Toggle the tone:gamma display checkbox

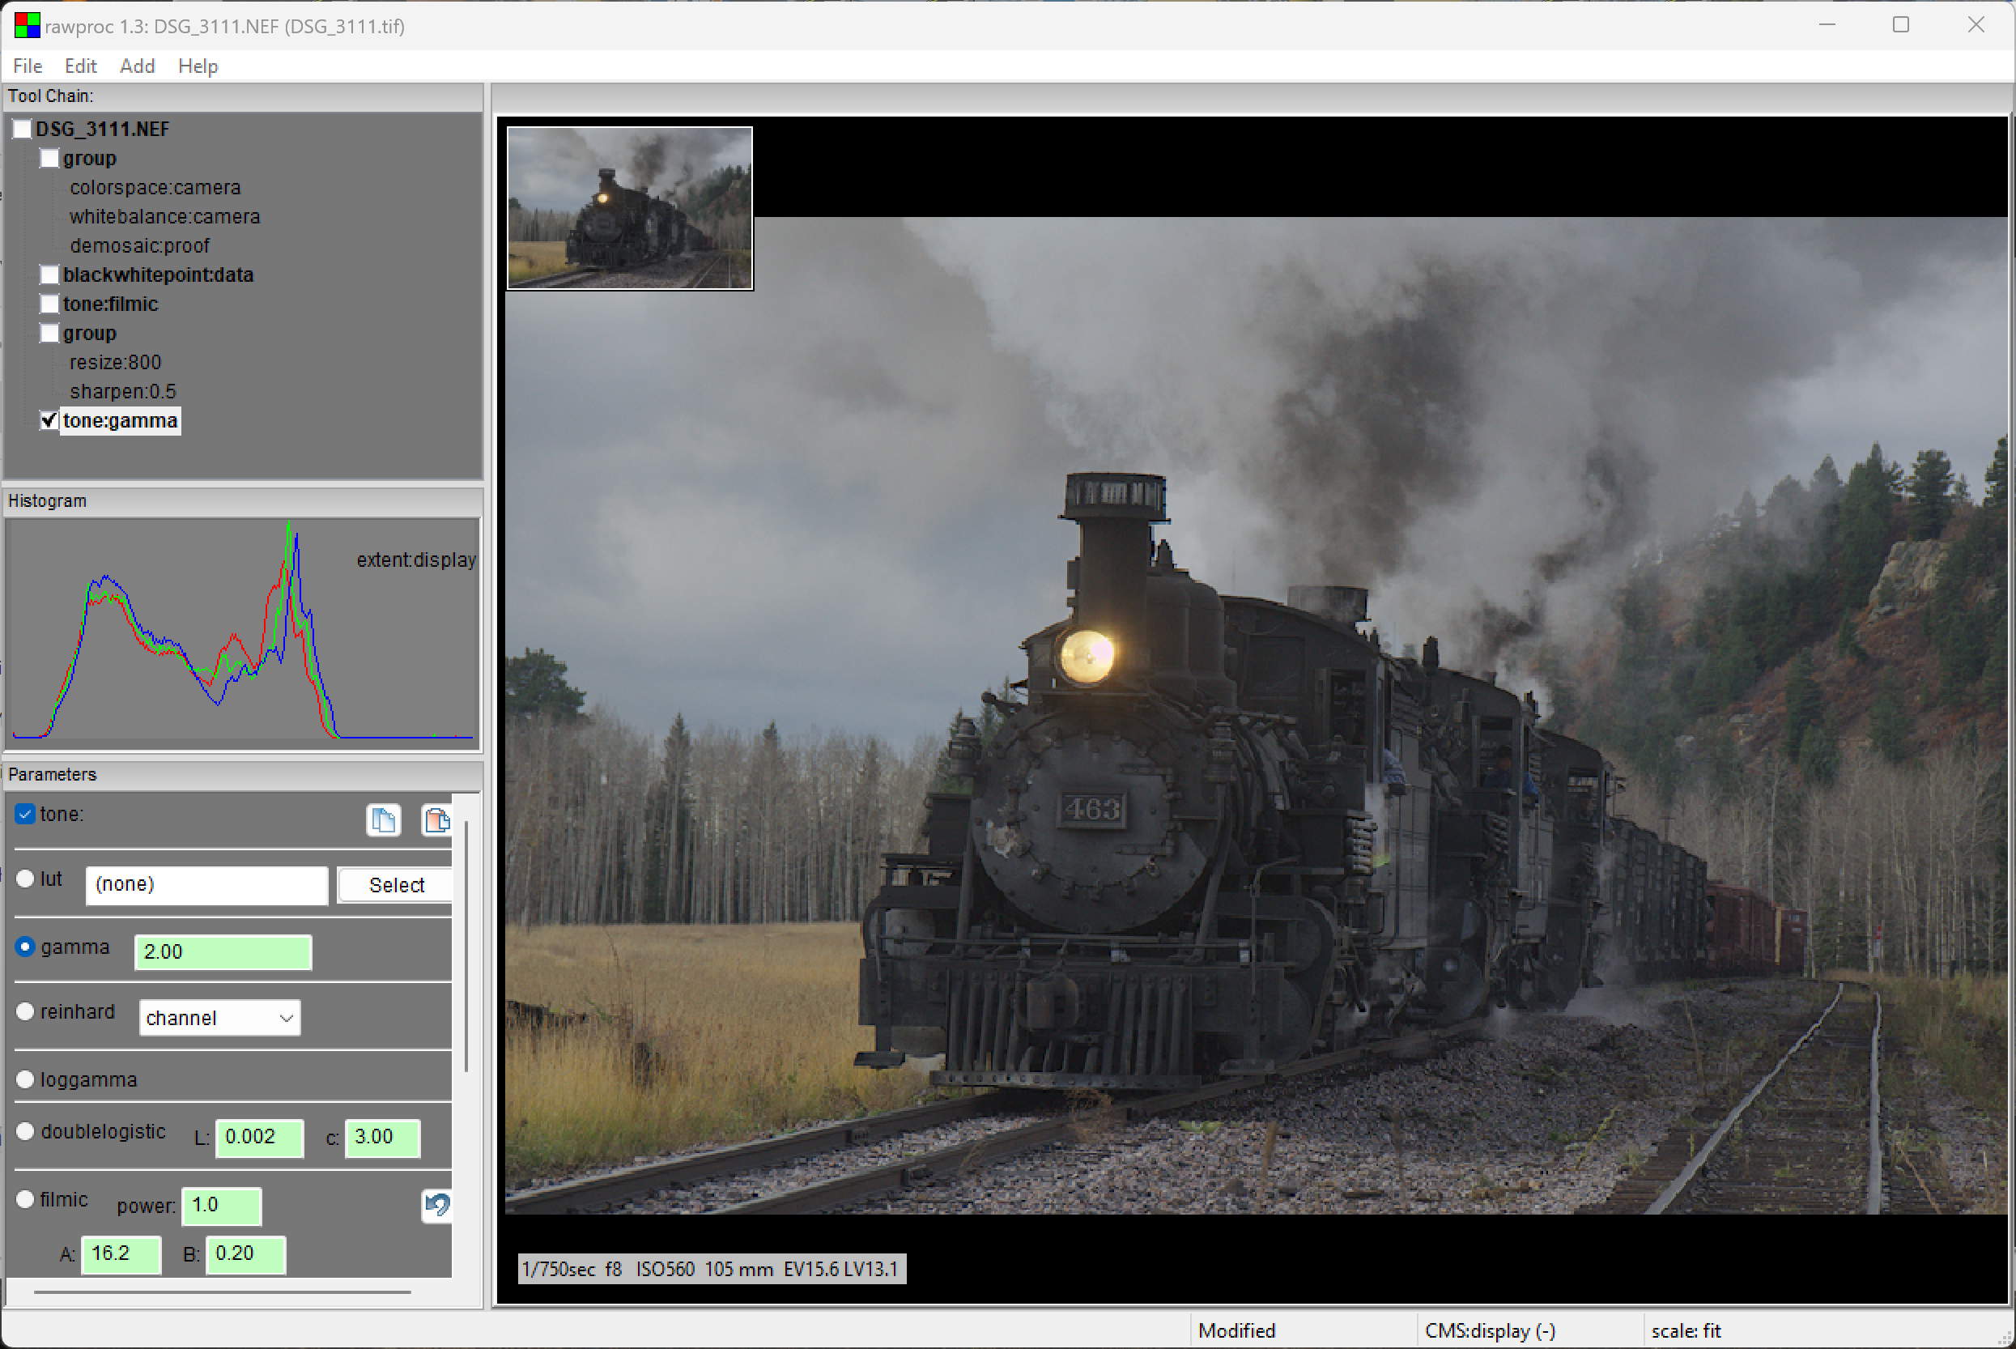pyautogui.click(x=49, y=421)
